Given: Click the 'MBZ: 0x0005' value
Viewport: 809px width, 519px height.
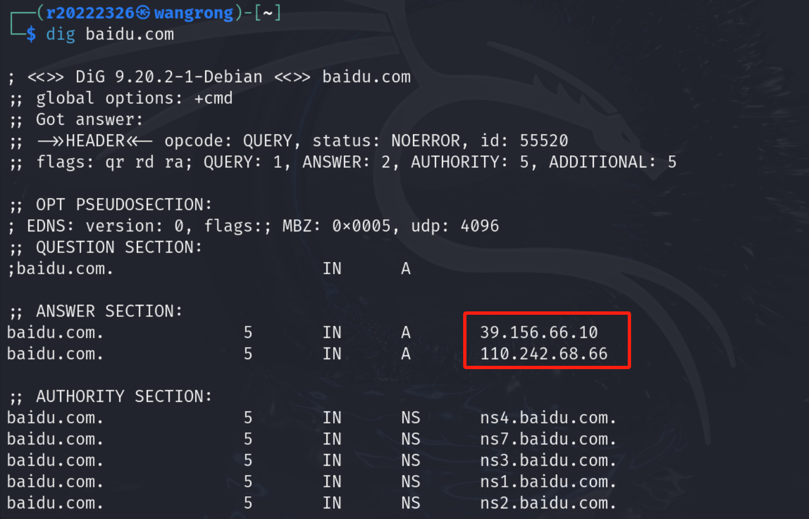Looking at the screenshot, I should (x=336, y=226).
